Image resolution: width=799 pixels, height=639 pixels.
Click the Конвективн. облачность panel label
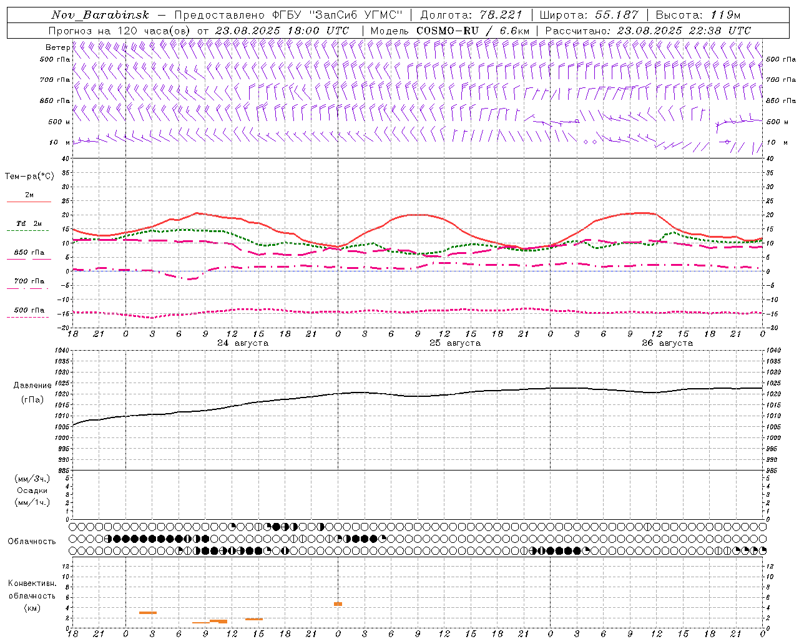click(x=32, y=595)
